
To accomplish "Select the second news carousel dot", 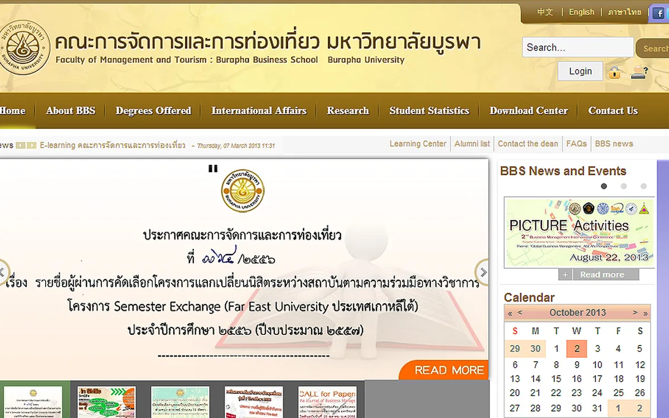I will (x=624, y=186).
